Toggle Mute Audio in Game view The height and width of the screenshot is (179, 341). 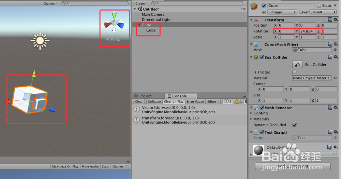(x=90, y=166)
